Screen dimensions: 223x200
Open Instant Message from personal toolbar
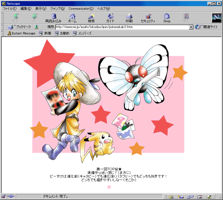(x=21, y=33)
